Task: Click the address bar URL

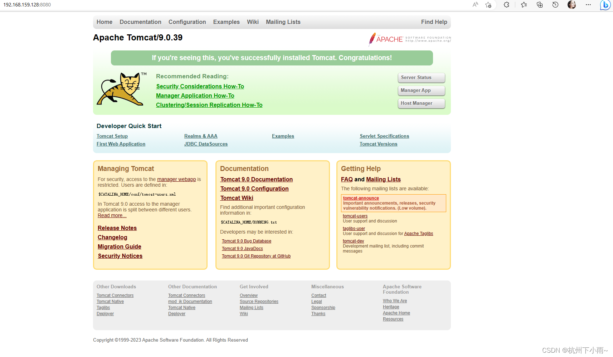Action: tap(27, 5)
